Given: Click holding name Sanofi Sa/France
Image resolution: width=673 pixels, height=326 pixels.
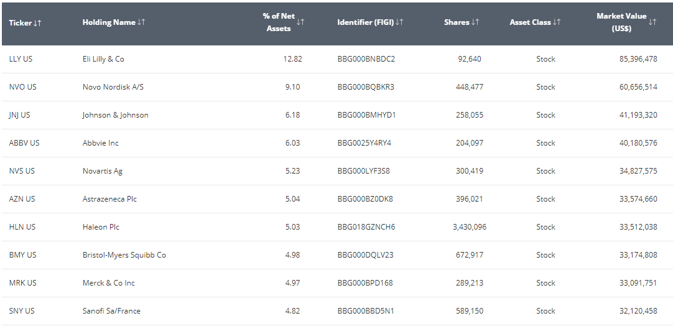Looking at the screenshot, I should [x=111, y=310].
